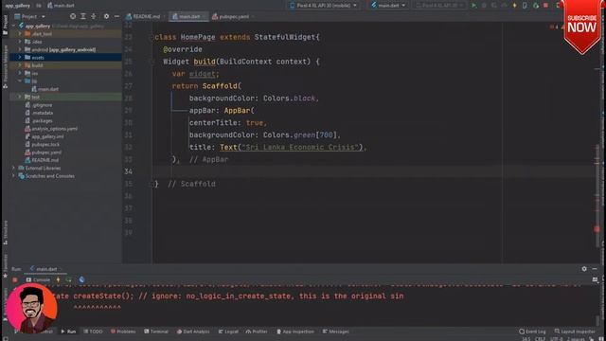The height and width of the screenshot is (341, 606).
Task: Open the Layout Inspector
Action: pos(575,332)
